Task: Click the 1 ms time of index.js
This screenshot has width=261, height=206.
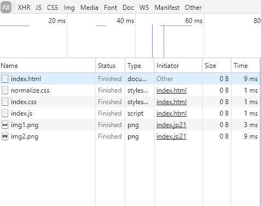Action: (251, 113)
